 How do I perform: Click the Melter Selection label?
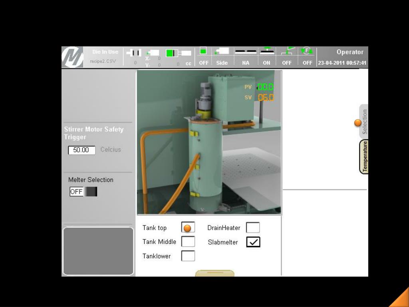tap(91, 180)
